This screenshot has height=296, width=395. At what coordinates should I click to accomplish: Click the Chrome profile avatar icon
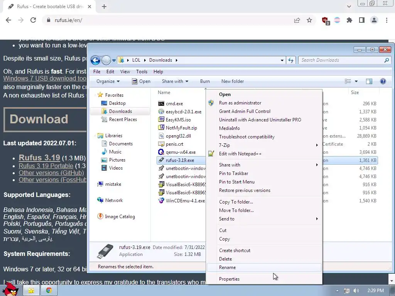(x=374, y=20)
